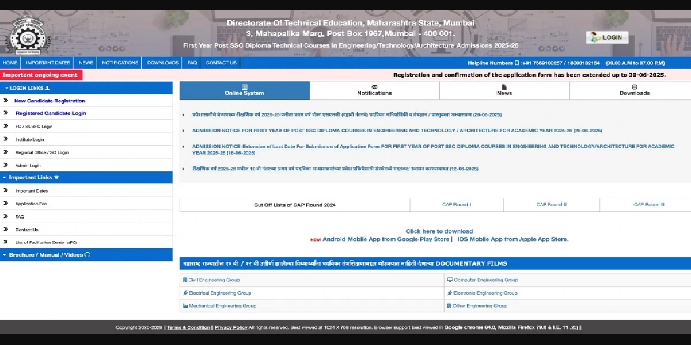Screen dimensions: 691x348
Task: Open Electronic Engineering Group documentary
Action: click(485, 293)
